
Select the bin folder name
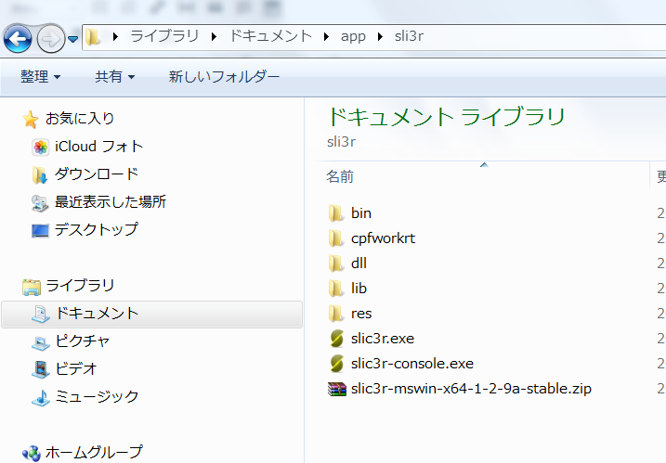(361, 213)
